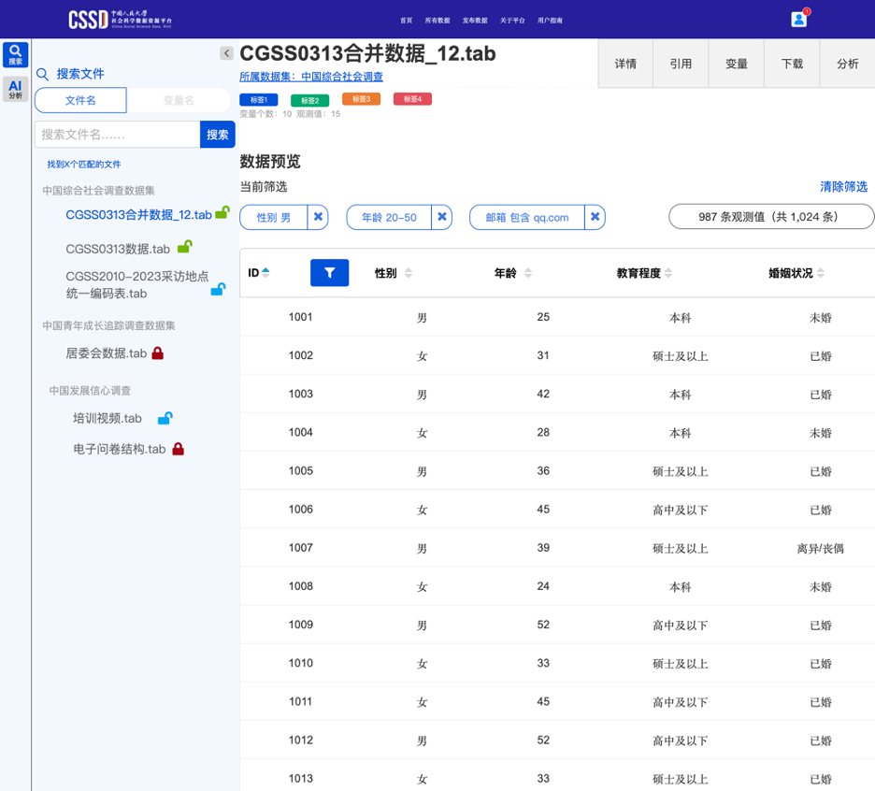Remove the 性别 男 filter

pos(318,217)
